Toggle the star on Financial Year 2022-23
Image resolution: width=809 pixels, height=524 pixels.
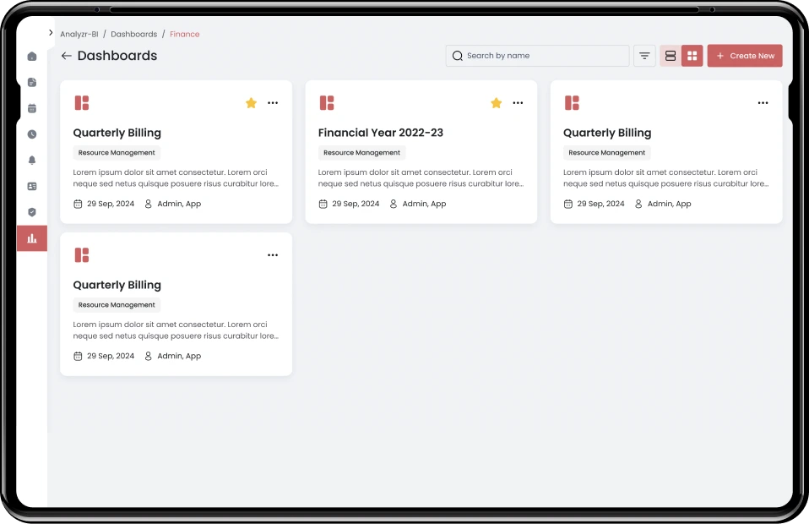point(496,102)
